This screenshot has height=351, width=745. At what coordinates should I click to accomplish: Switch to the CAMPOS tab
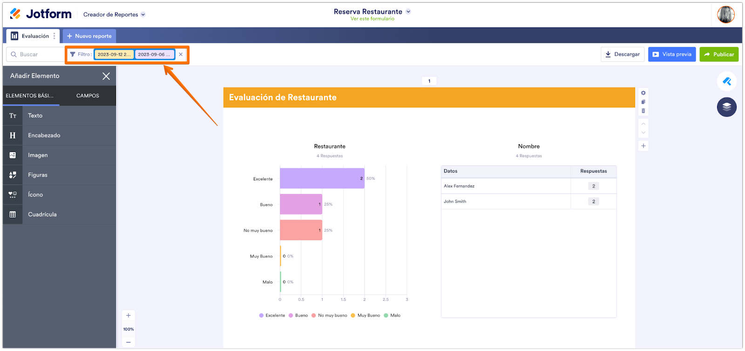88,96
